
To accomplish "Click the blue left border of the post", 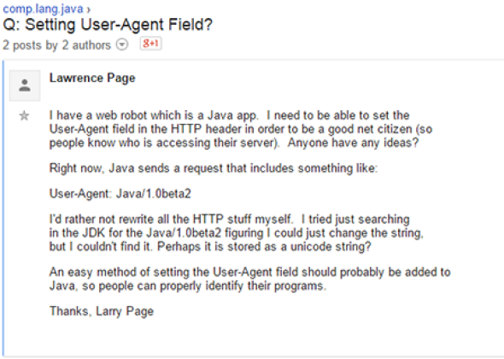I will (3, 209).
